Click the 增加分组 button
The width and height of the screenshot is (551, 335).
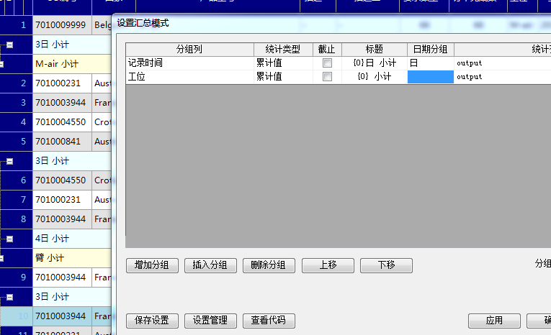click(152, 265)
